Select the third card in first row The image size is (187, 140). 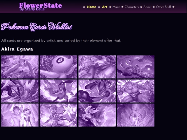pos(97,67)
